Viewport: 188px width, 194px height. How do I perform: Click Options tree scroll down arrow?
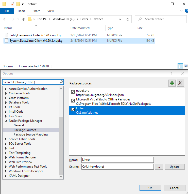[61, 177]
